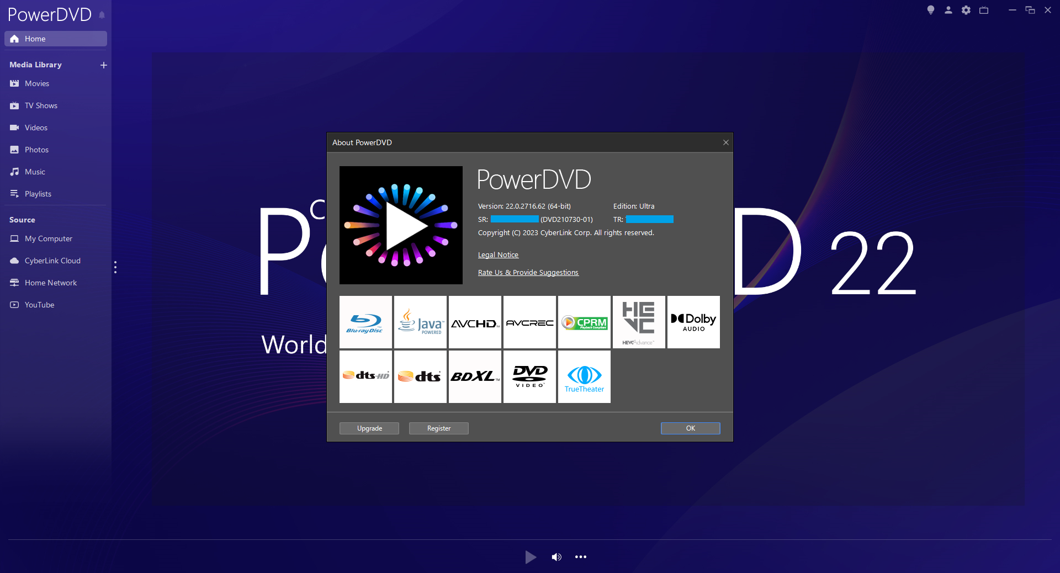Viewport: 1060px width, 573px height.
Task: Close the About PowerDVD dialog
Action: click(726, 142)
